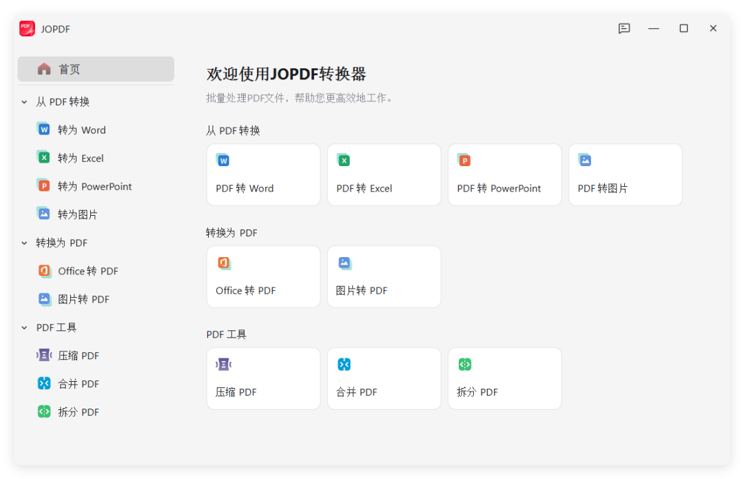Select 压缩 PDF text in the sidebar
744x479 pixels.
pyautogui.click(x=79, y=356)
